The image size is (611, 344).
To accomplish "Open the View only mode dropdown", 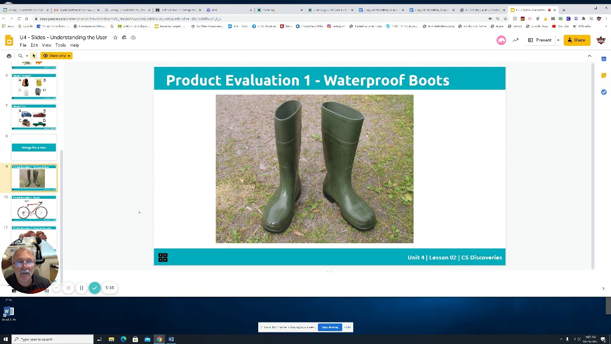I will click(57, 56).
